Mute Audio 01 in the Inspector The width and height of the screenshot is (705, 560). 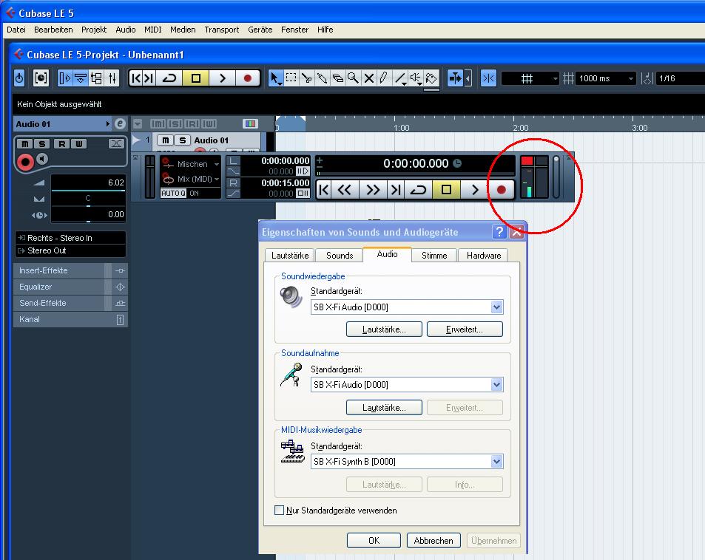(x=24, y=144)
